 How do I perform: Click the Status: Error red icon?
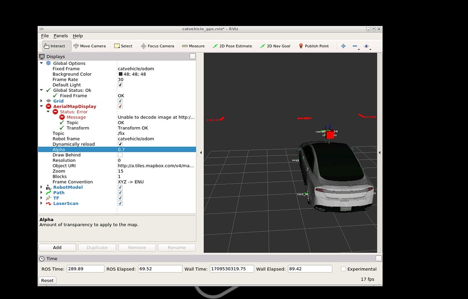(55, 112)
